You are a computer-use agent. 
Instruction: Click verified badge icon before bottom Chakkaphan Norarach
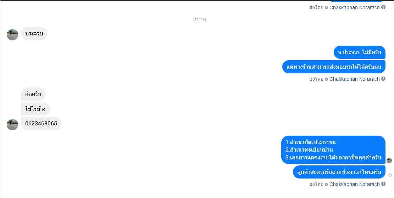click(x=326, y=185)
